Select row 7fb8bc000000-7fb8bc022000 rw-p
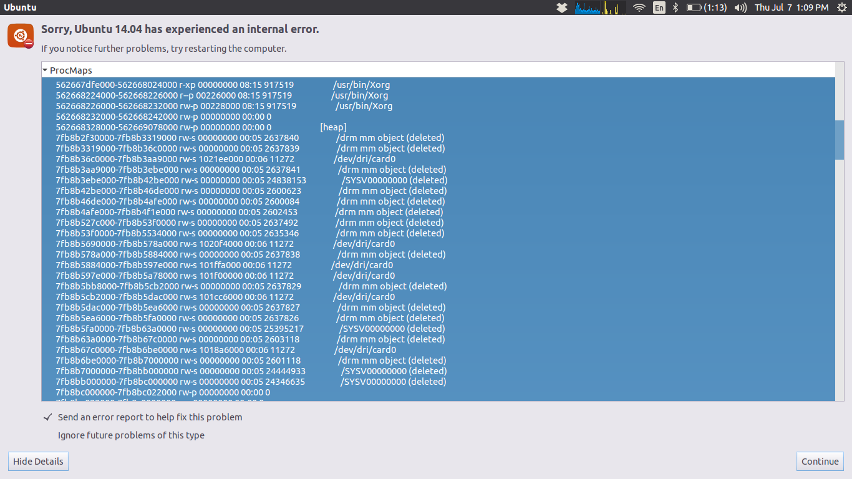 [x=438, y=392]
